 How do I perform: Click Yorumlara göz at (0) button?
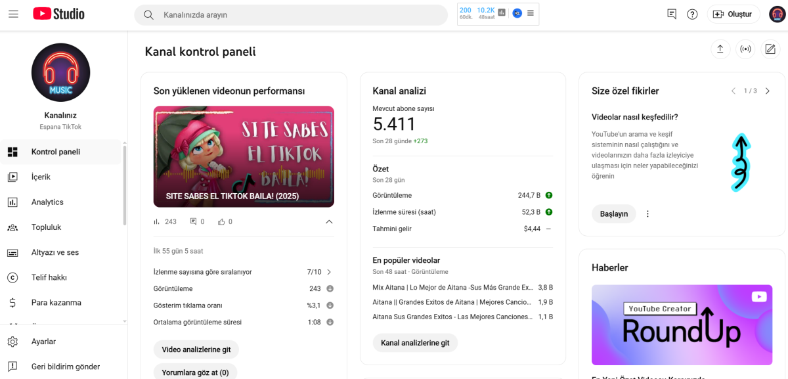[195, 372]
